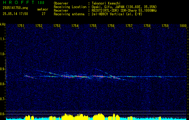Click the 1.0 kHz frequency label
The image size is (189, 120).
point(2,54)
